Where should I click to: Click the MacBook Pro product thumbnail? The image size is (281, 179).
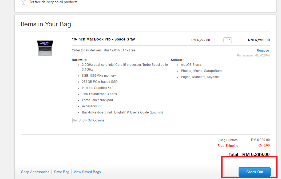[45, 48]
